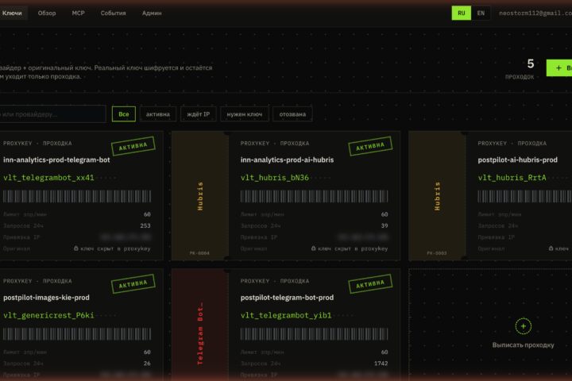This screenshot has width=572, height=381.
Task: Switch interface language to RU
Action: click(461, 13)
